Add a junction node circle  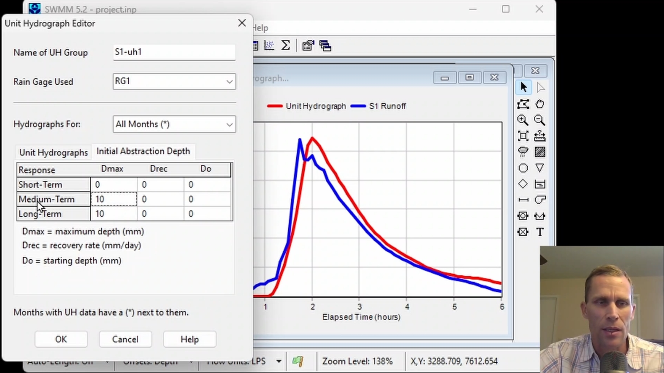[523, 168]
